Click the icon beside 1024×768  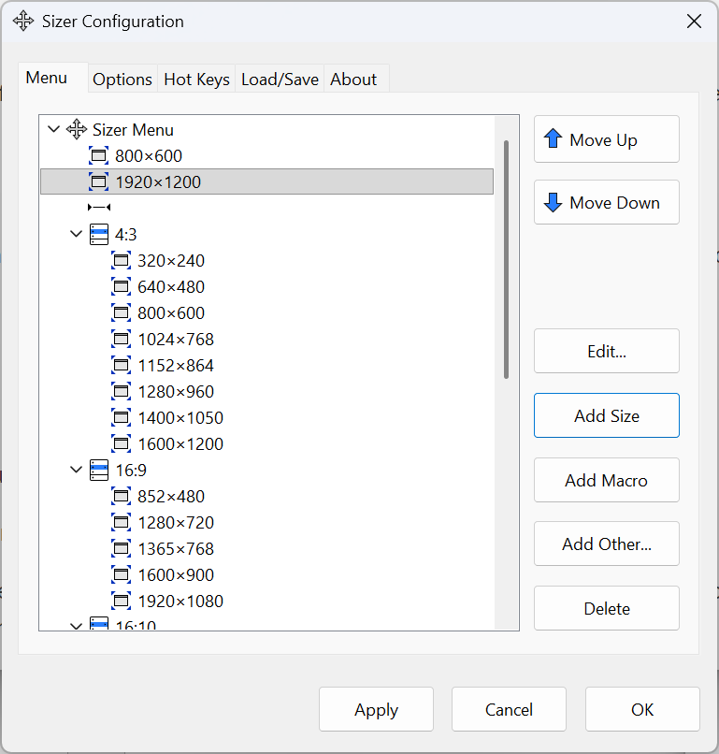122,339
